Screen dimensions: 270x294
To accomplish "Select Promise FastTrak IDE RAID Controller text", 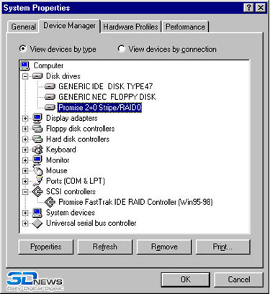I will pyautogui.click(x=135, y=202).
